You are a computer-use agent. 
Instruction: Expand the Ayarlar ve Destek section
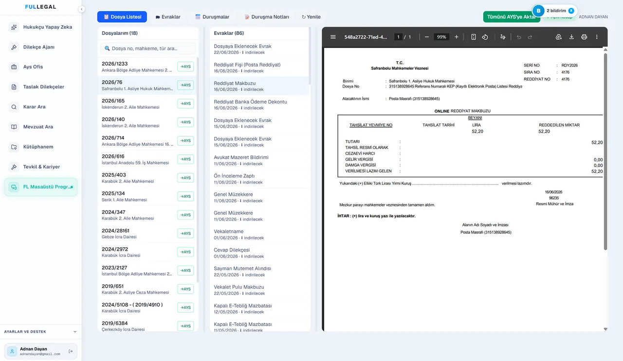tap(75, 332)
